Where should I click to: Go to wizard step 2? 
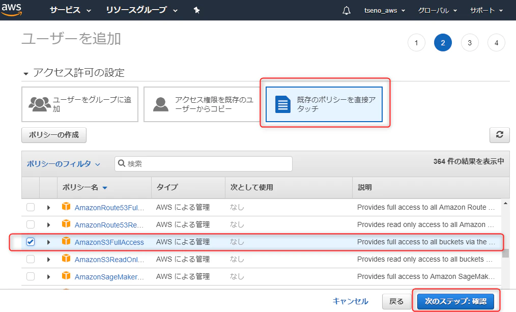[x=443, y=42]
